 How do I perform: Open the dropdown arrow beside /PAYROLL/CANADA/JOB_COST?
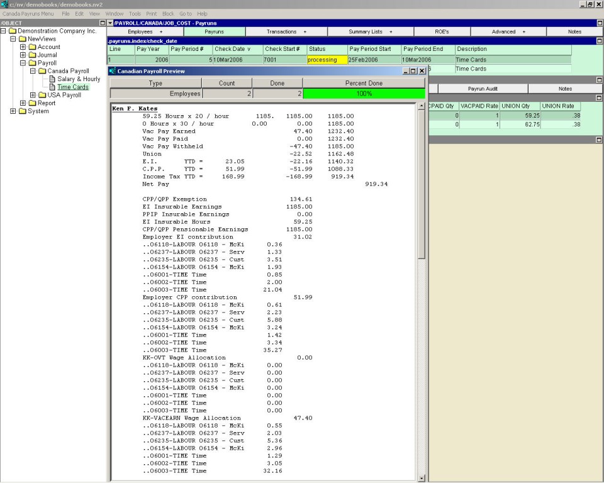(110, 23)
